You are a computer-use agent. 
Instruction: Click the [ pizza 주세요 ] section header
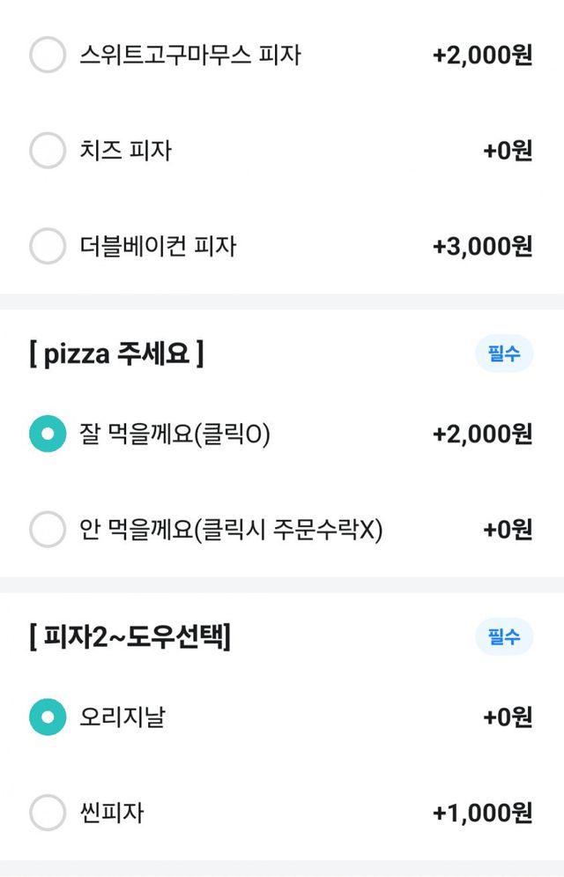point(115,355)
